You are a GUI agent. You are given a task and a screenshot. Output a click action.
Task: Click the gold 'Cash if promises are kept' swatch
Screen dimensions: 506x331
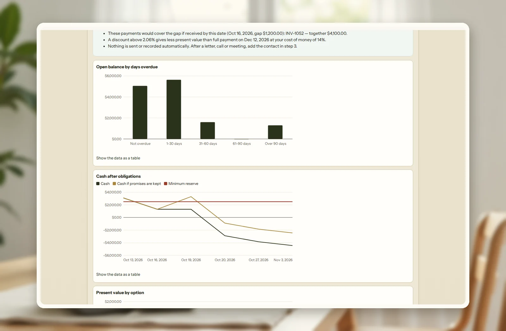[114, 184]
